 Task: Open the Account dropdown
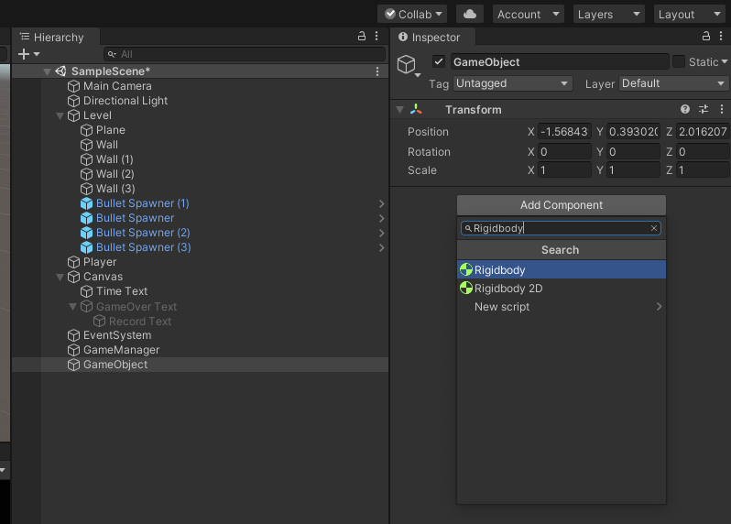pyautogui.click(x=529, y=14)
